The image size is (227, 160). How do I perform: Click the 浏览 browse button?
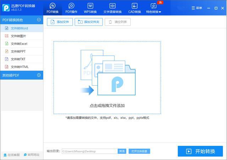pos(122,152)
